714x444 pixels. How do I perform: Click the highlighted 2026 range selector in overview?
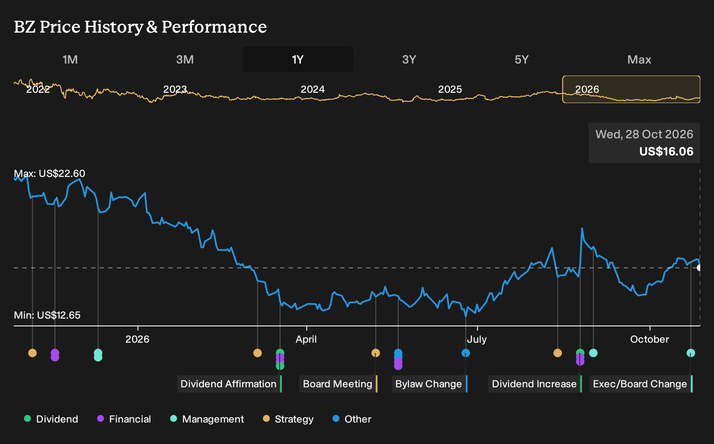[631, 89]
